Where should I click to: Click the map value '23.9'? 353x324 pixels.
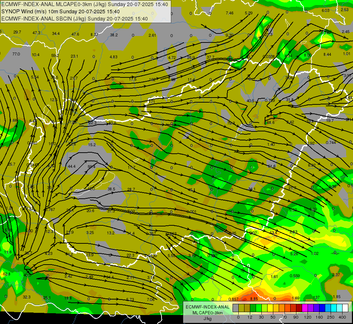[x=89, y=255]
